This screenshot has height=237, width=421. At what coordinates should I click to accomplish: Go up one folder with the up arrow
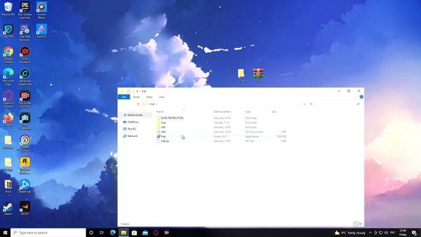(x=138, y=104)
